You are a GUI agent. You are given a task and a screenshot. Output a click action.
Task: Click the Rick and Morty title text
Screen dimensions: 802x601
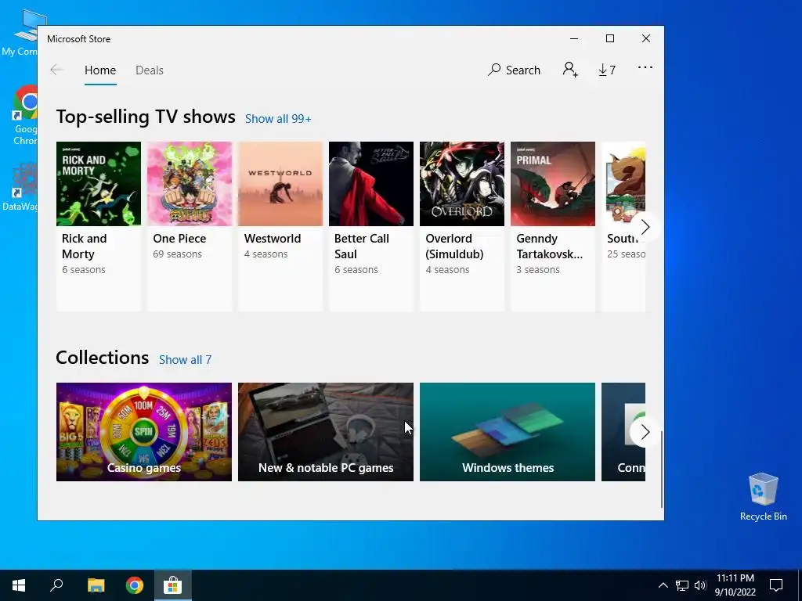85,247
